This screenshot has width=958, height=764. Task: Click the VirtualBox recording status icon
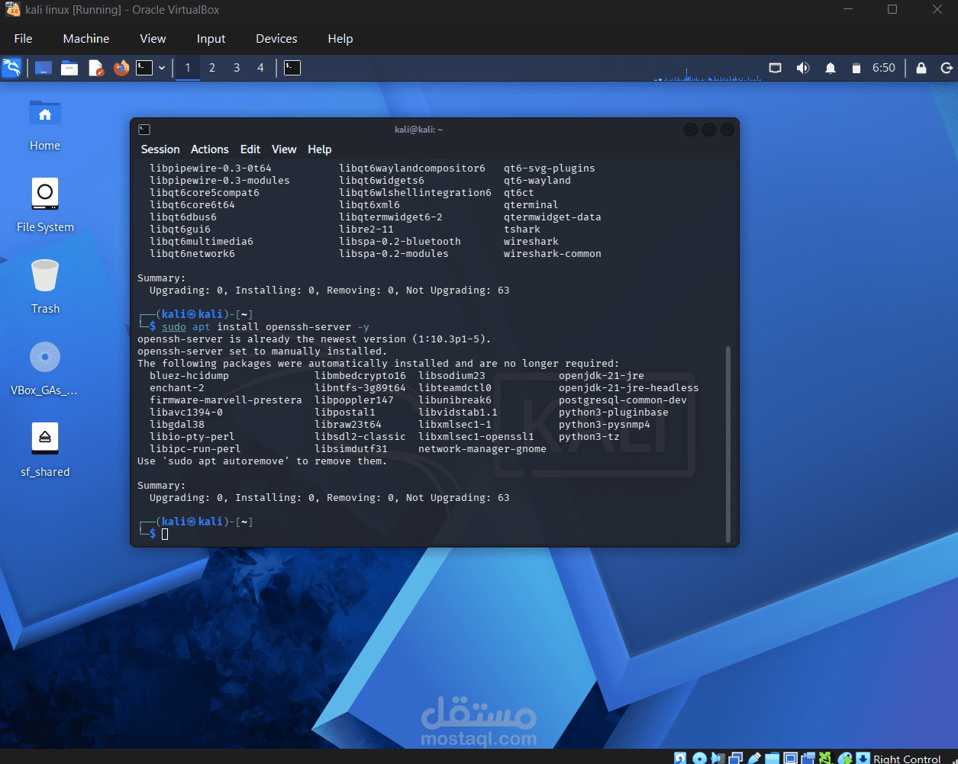click(808, 758)
